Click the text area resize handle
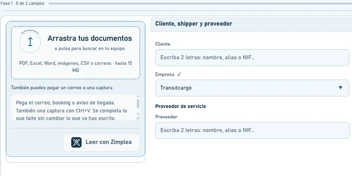Image resolution: width=352 pixels, height=176 pixels. click(138, 118)
